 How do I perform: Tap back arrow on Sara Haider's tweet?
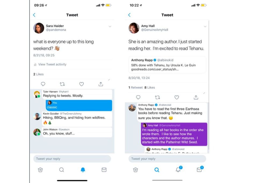coord(34,15)
